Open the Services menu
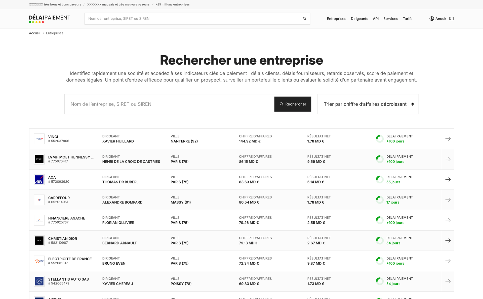The image size is (483, 299). point(390,19)
